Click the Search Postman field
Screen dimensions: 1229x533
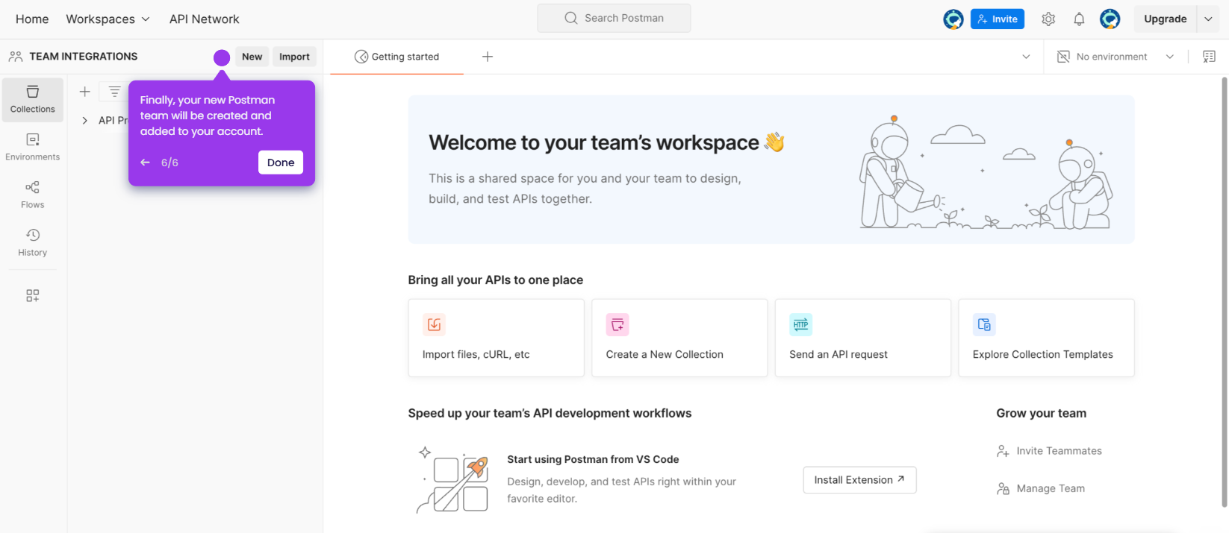[x=614, y=18]
